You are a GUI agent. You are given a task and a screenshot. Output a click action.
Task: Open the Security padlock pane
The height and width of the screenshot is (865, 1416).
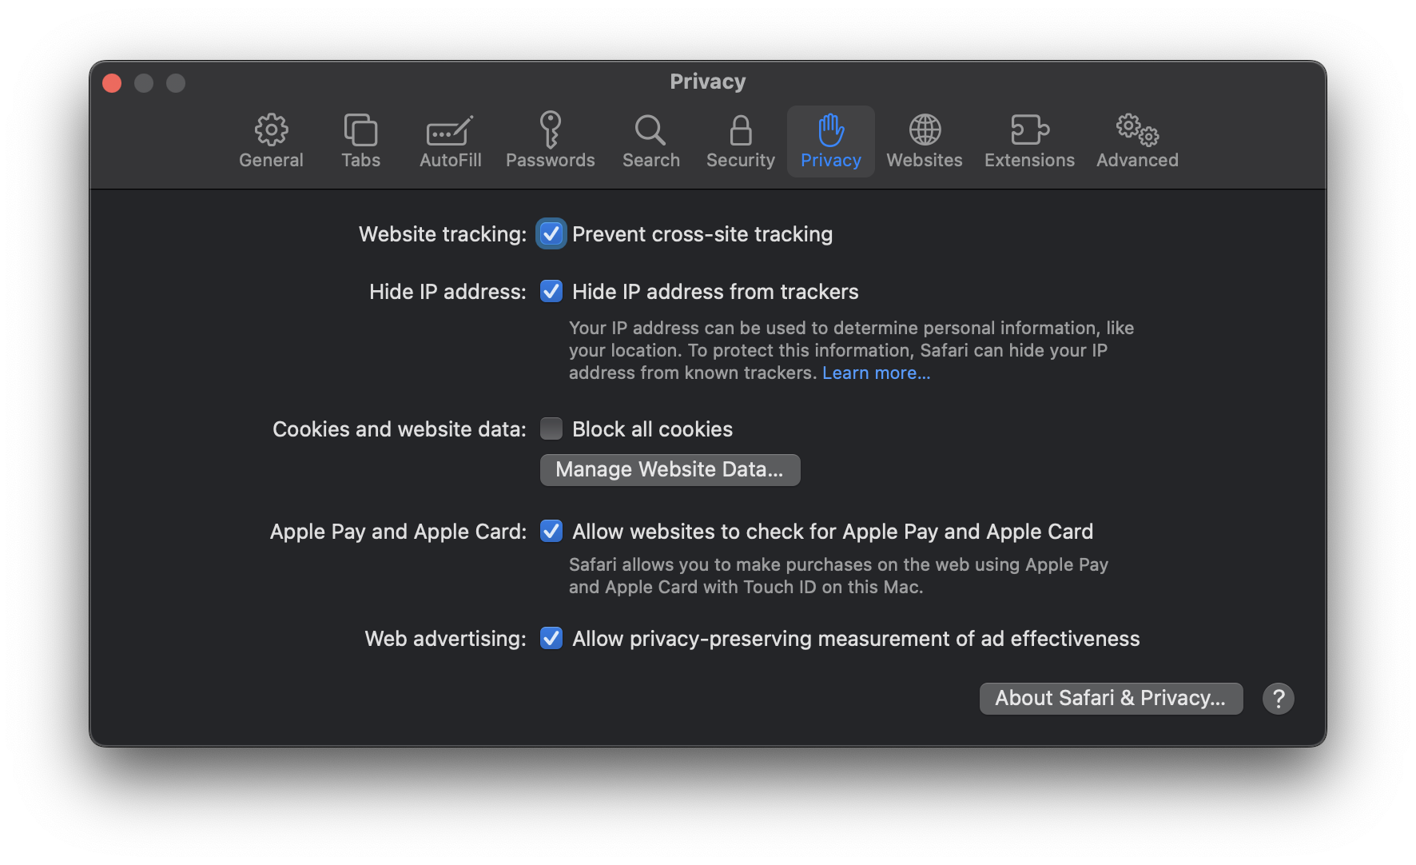click(740, 141)
